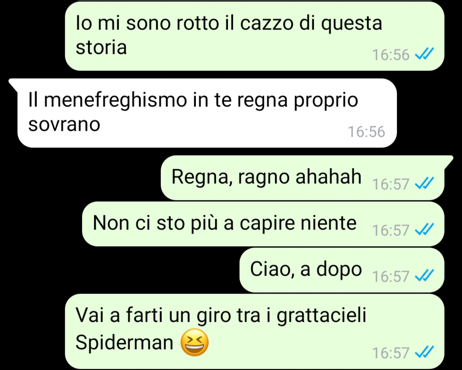This screenshot has width=462, height=370.
Task: Tap the double check marks on the Spiderman message
Action: click(424, 352)
